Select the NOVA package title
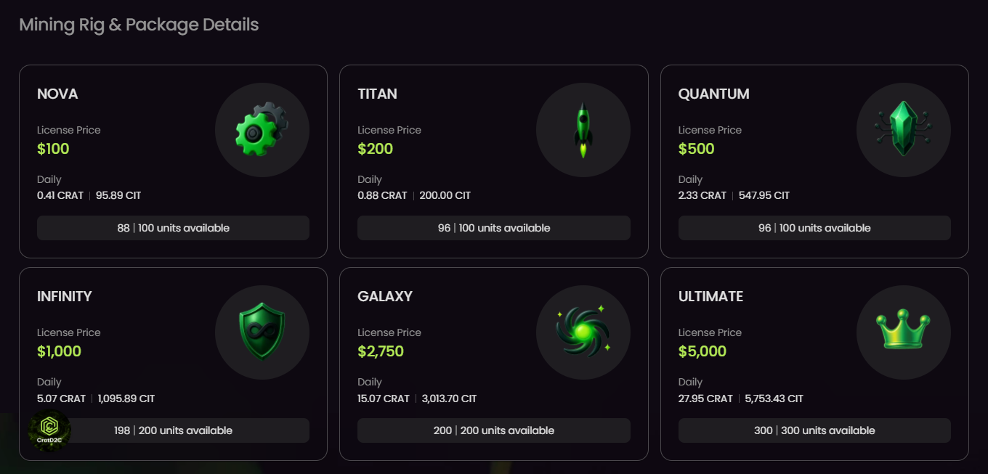This screenshot has height=474, width=988. click(57, 94)
